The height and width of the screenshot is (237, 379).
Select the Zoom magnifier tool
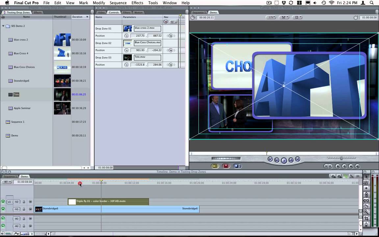pos(366,212)
